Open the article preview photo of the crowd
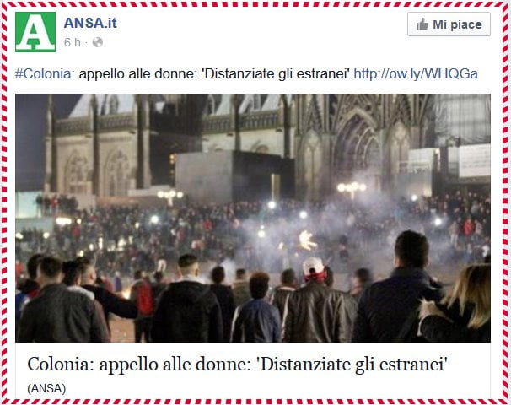 click(253, 218)
